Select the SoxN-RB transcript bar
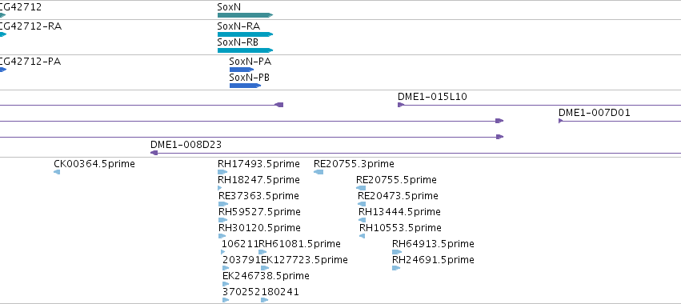 click(x=245, y=50)
